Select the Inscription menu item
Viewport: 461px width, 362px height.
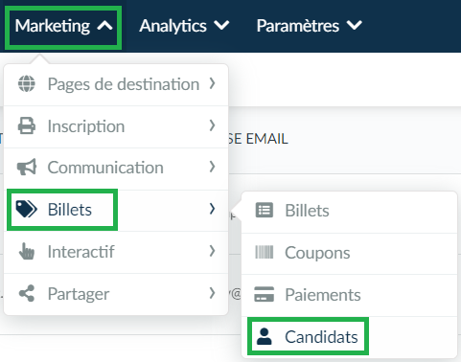point(116,126)
